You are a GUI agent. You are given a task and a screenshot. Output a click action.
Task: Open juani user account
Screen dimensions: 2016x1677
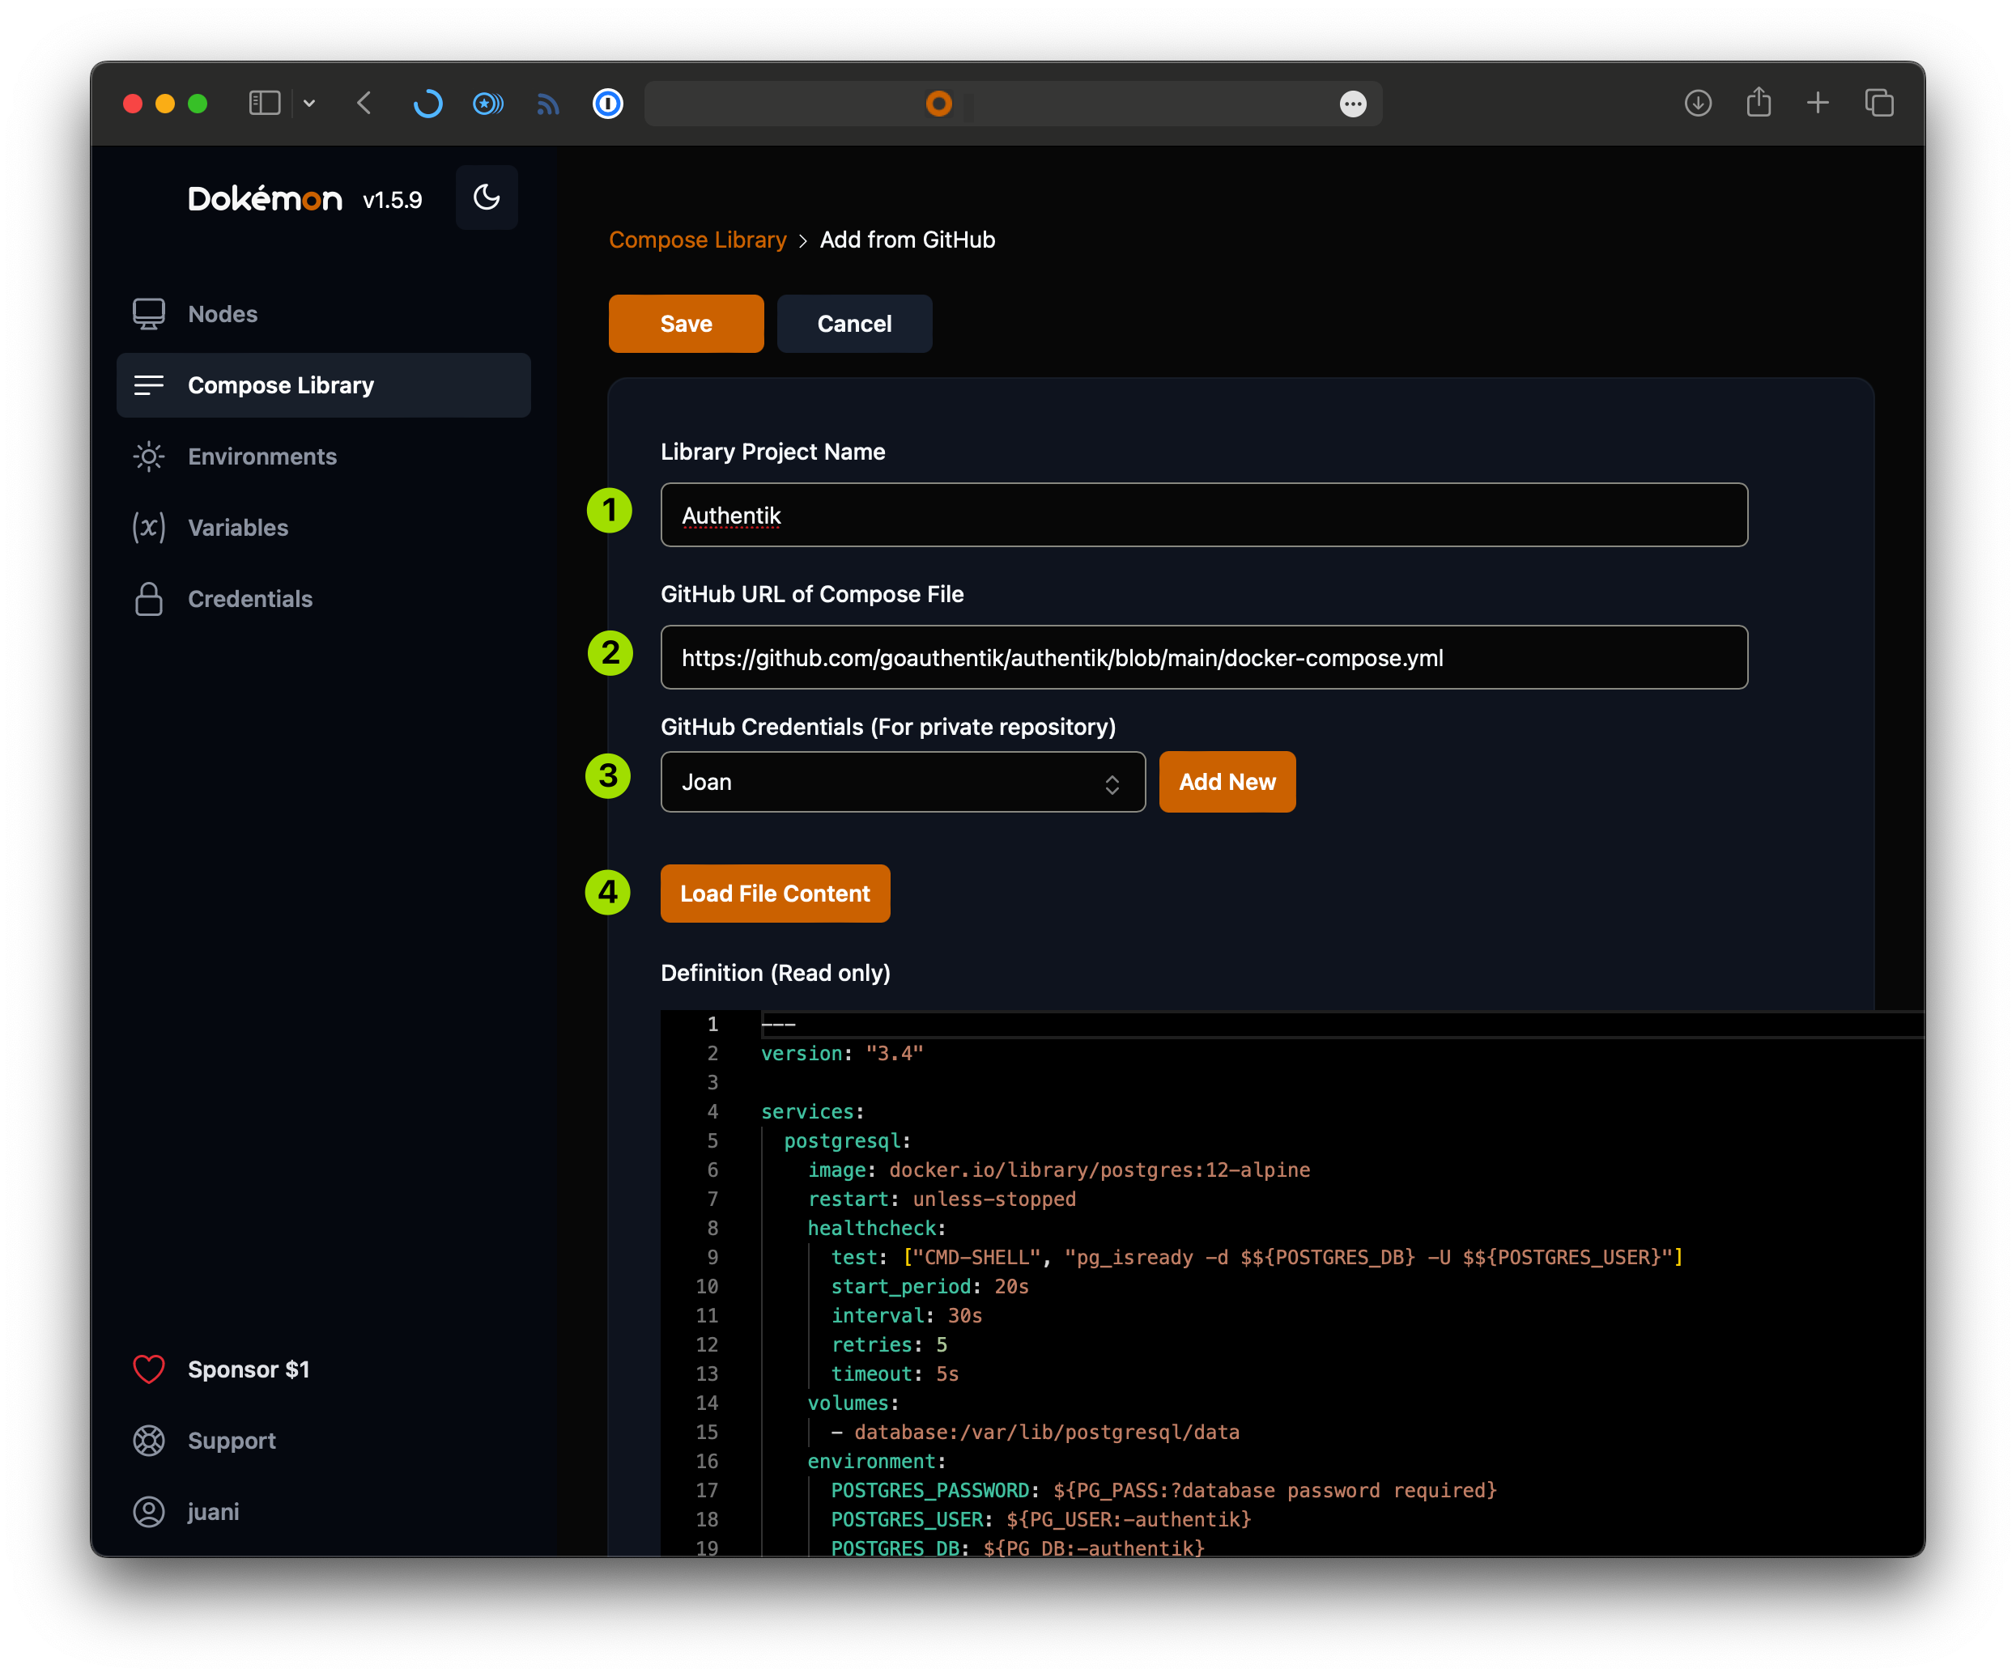(324, 1511)
